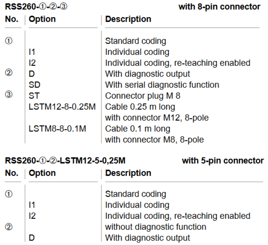Click circled number 2 beside option D
Screen dimensions: 268x245
tap(9, 72)
